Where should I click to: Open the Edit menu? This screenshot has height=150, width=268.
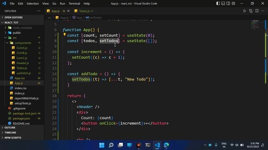pyautogui.click(x=21, y=3)
